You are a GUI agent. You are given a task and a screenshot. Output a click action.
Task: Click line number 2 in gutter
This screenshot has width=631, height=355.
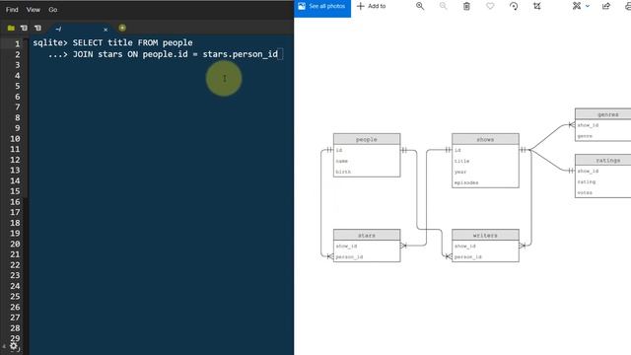(18, 54)
